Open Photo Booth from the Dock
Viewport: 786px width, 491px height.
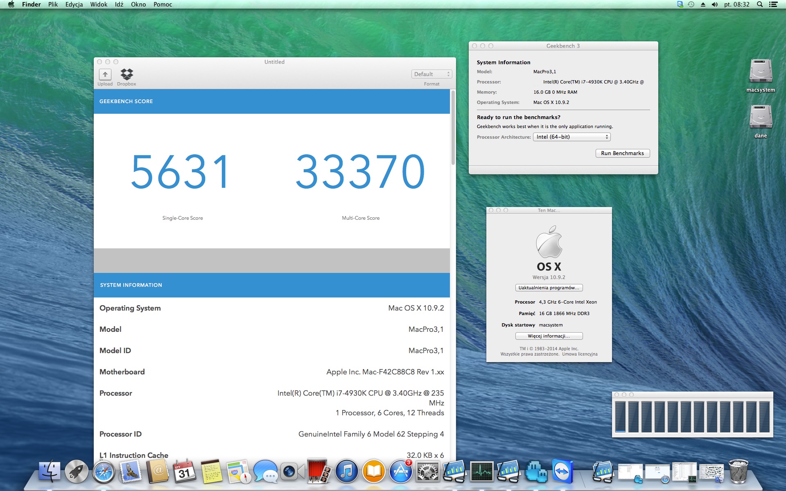(x=319, y=471)
